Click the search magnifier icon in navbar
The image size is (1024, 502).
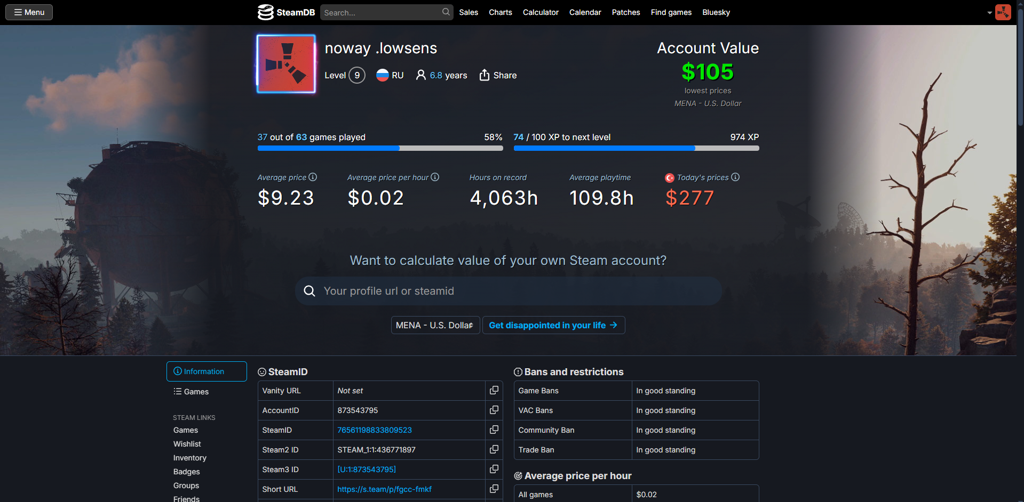point(446,12)
